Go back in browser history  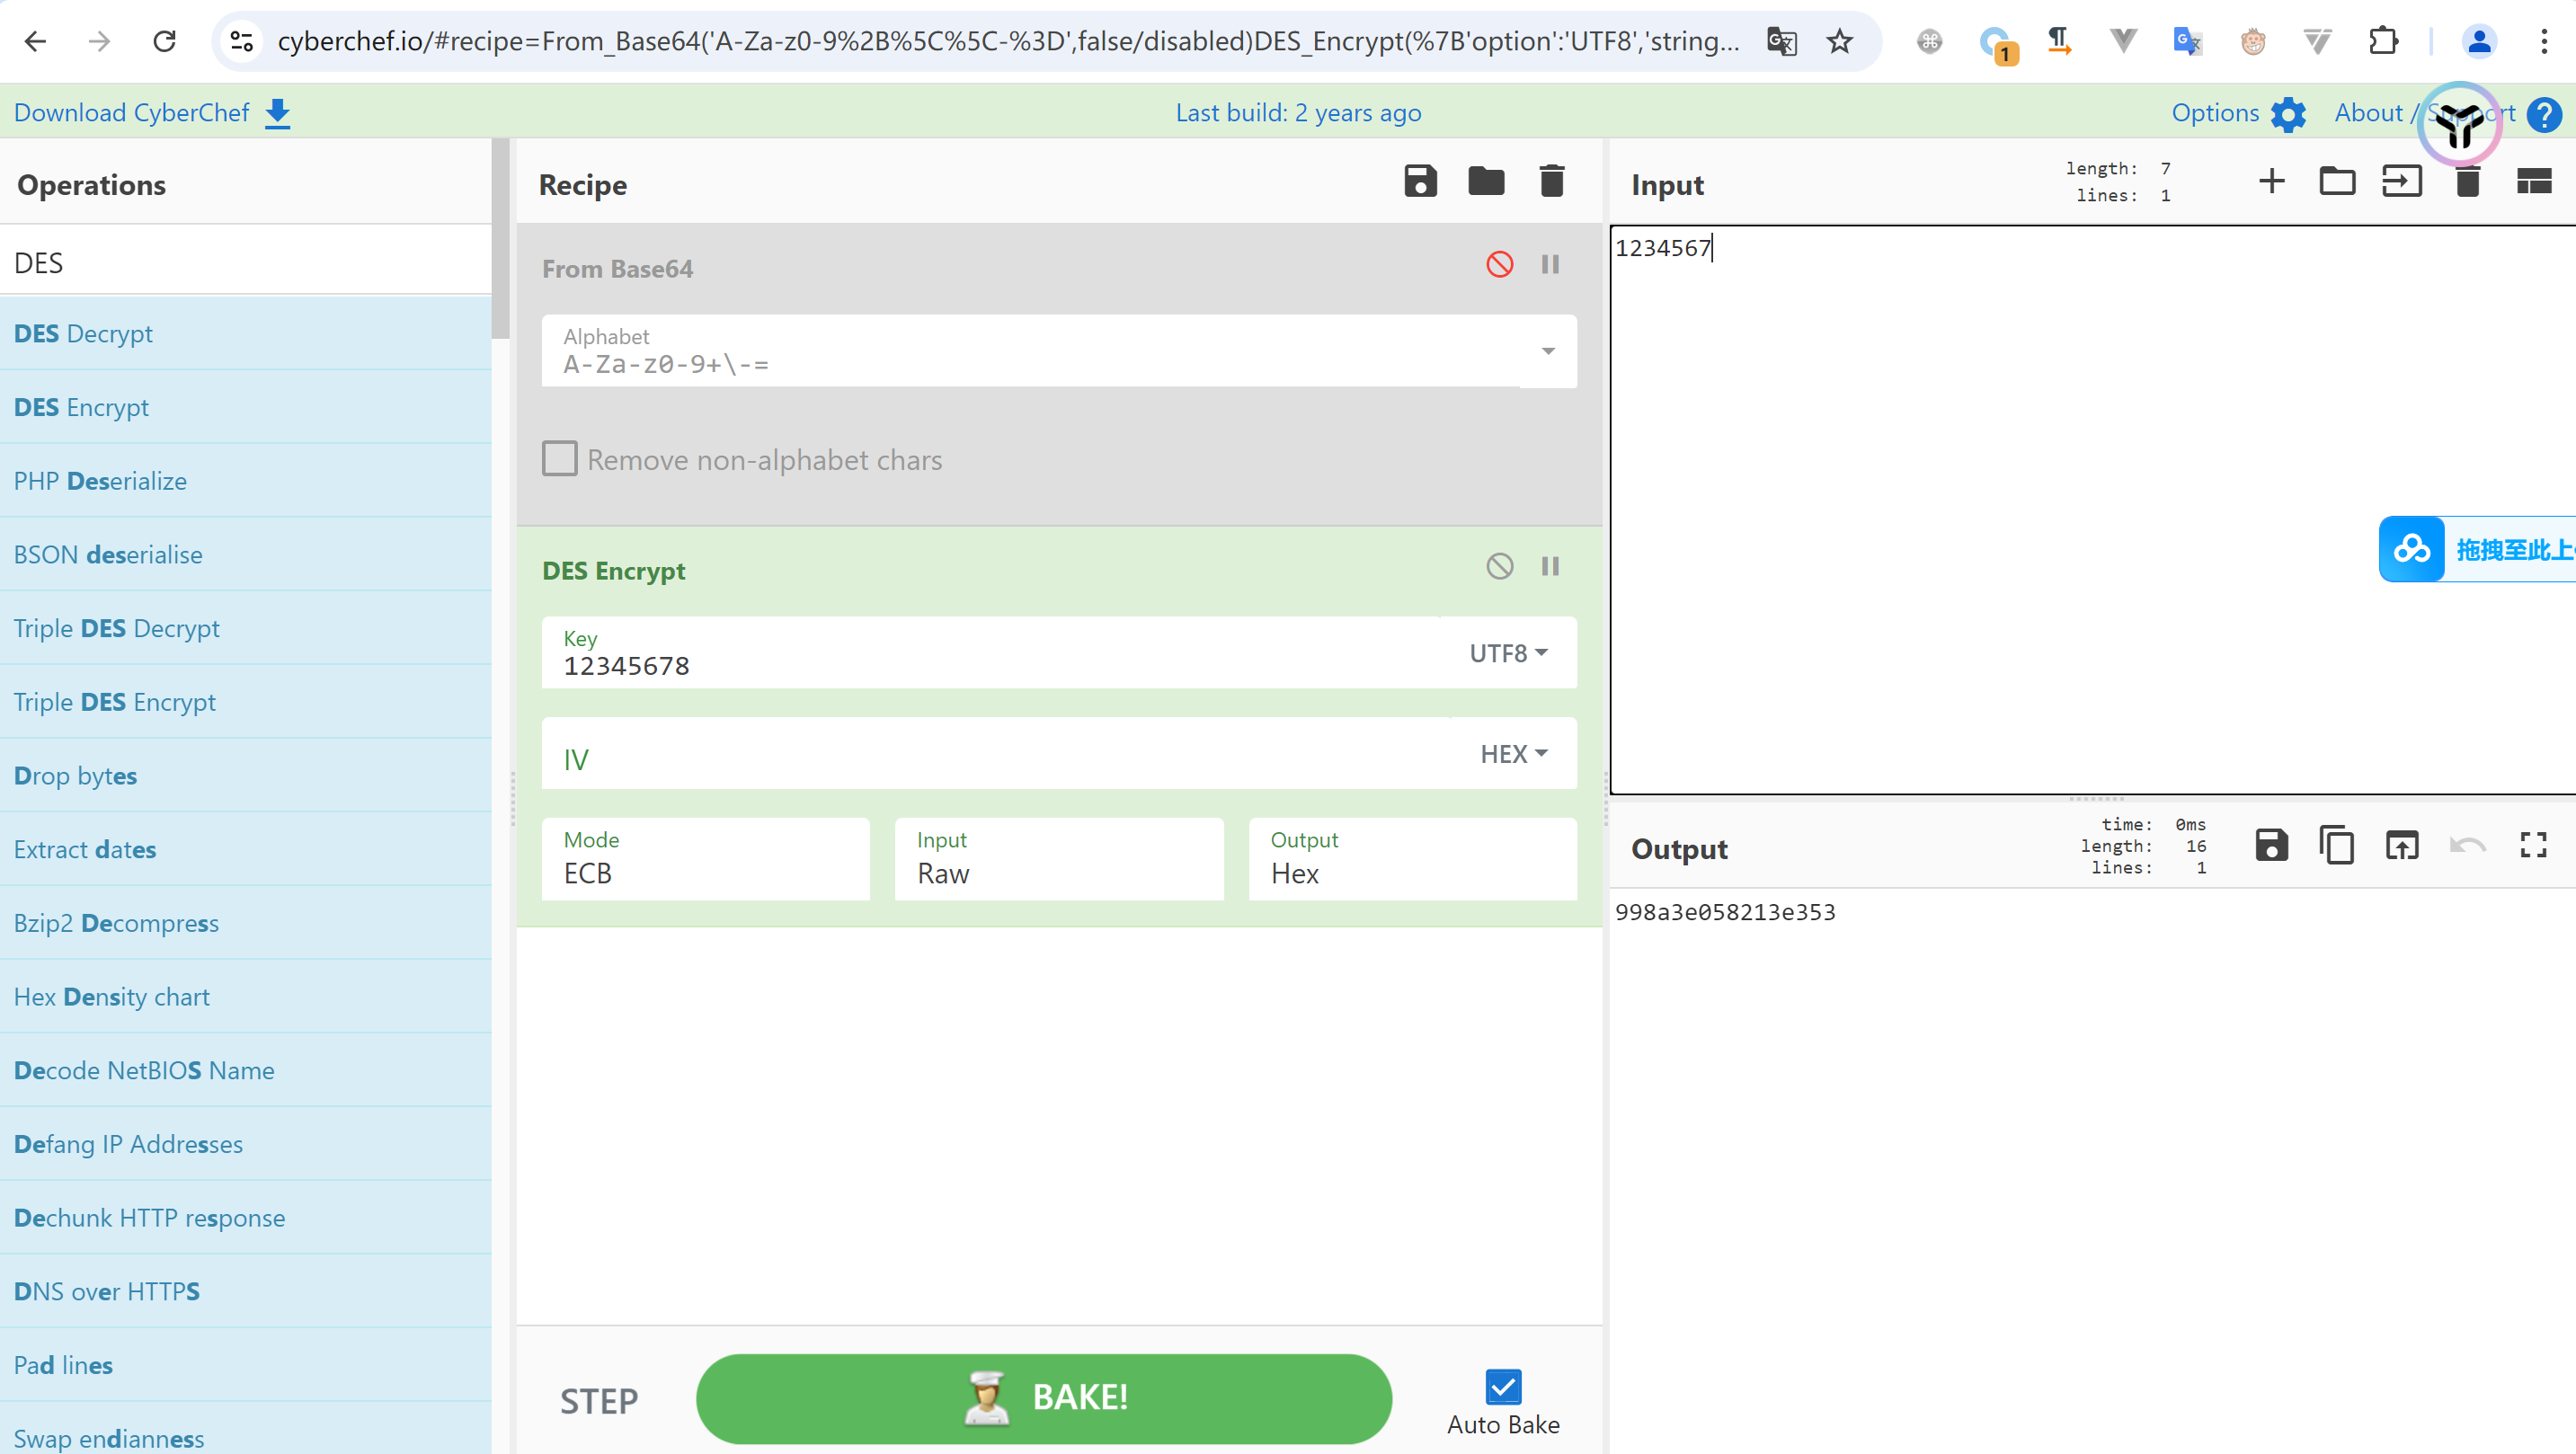[x=35, y=41]
